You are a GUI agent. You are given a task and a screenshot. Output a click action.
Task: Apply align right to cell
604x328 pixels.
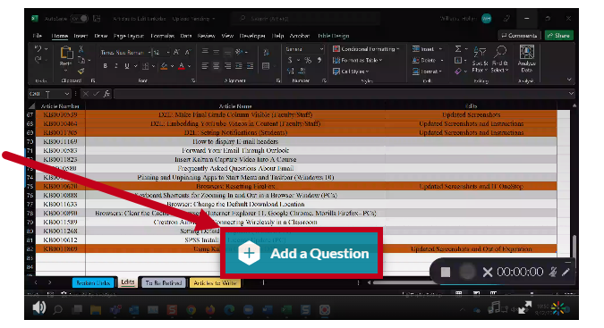coord(227,66)
